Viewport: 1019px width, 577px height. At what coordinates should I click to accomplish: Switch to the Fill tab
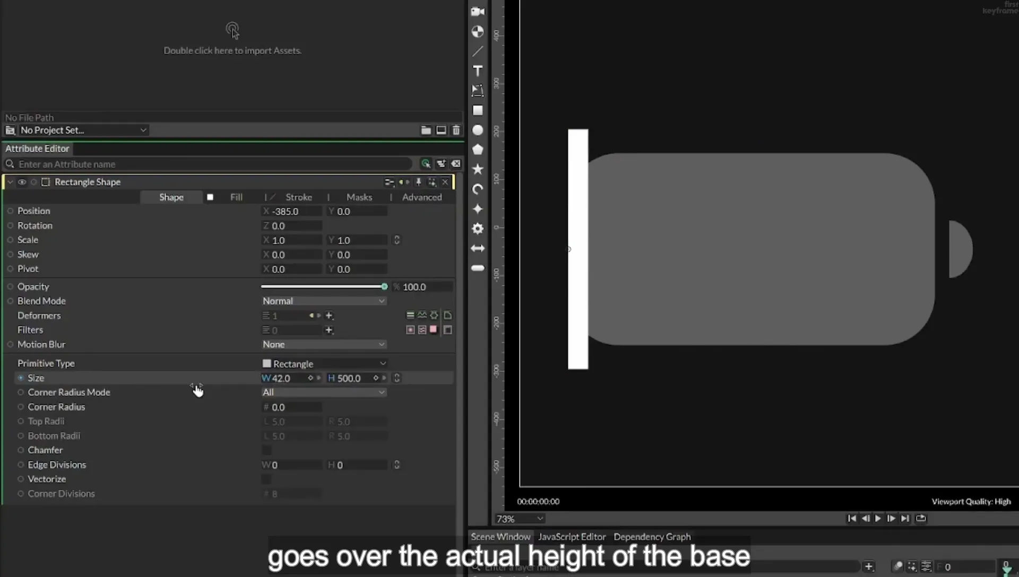coord(236,197)
